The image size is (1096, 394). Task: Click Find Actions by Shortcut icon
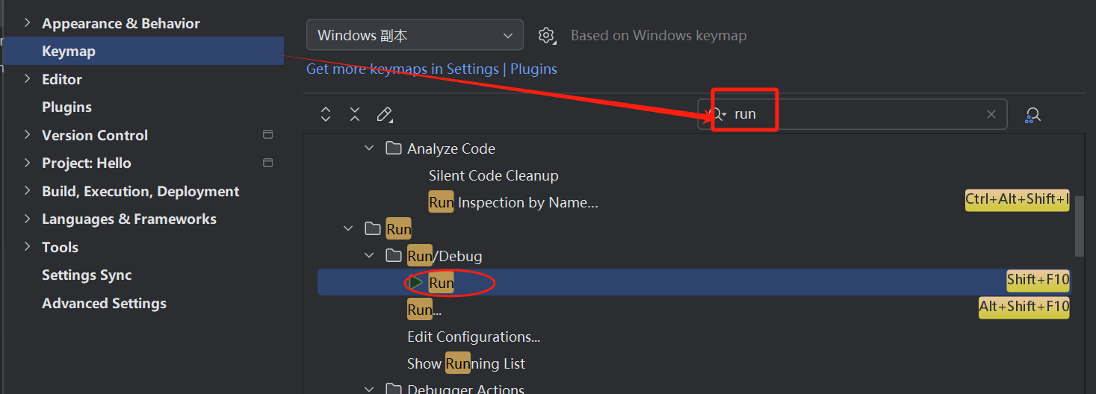1033,114
